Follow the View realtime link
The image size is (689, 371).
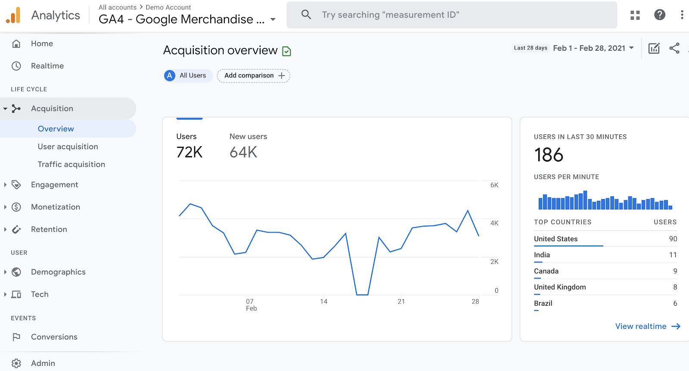point(647,326)
